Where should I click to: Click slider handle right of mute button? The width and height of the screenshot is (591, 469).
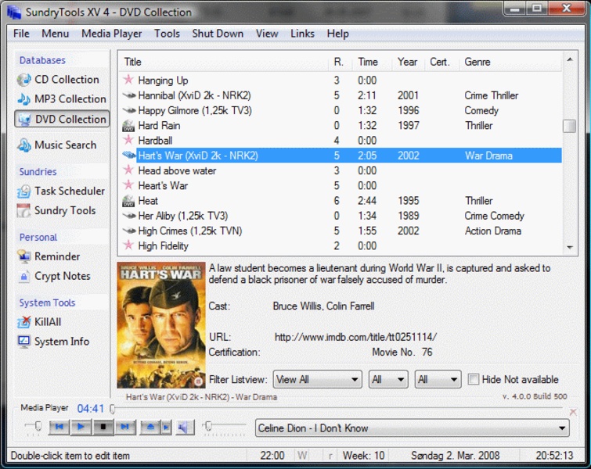tap(207, 426)
